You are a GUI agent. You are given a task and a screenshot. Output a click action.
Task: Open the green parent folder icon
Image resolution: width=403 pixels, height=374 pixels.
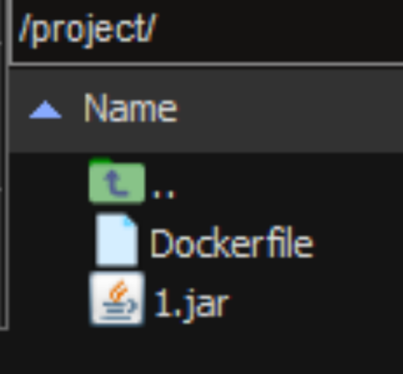(x=117, y=181)
